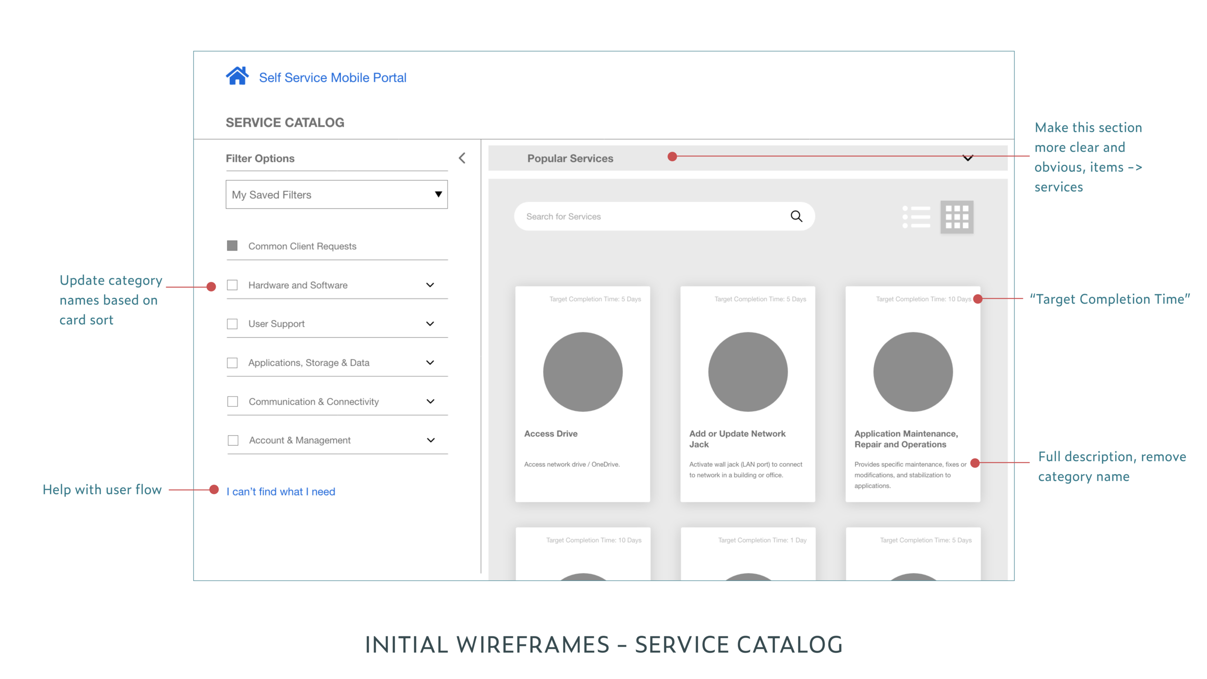Open the My Saved Filters dropdown
1207x679 pixels.
(337, 195)
